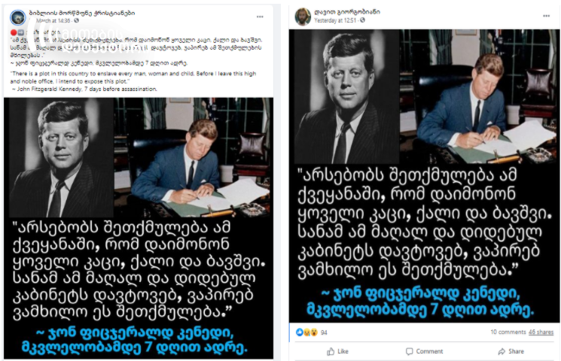Screen dimensions: 561x361
Task: Click the left post's March timestamp
Action: click(53, 21)
